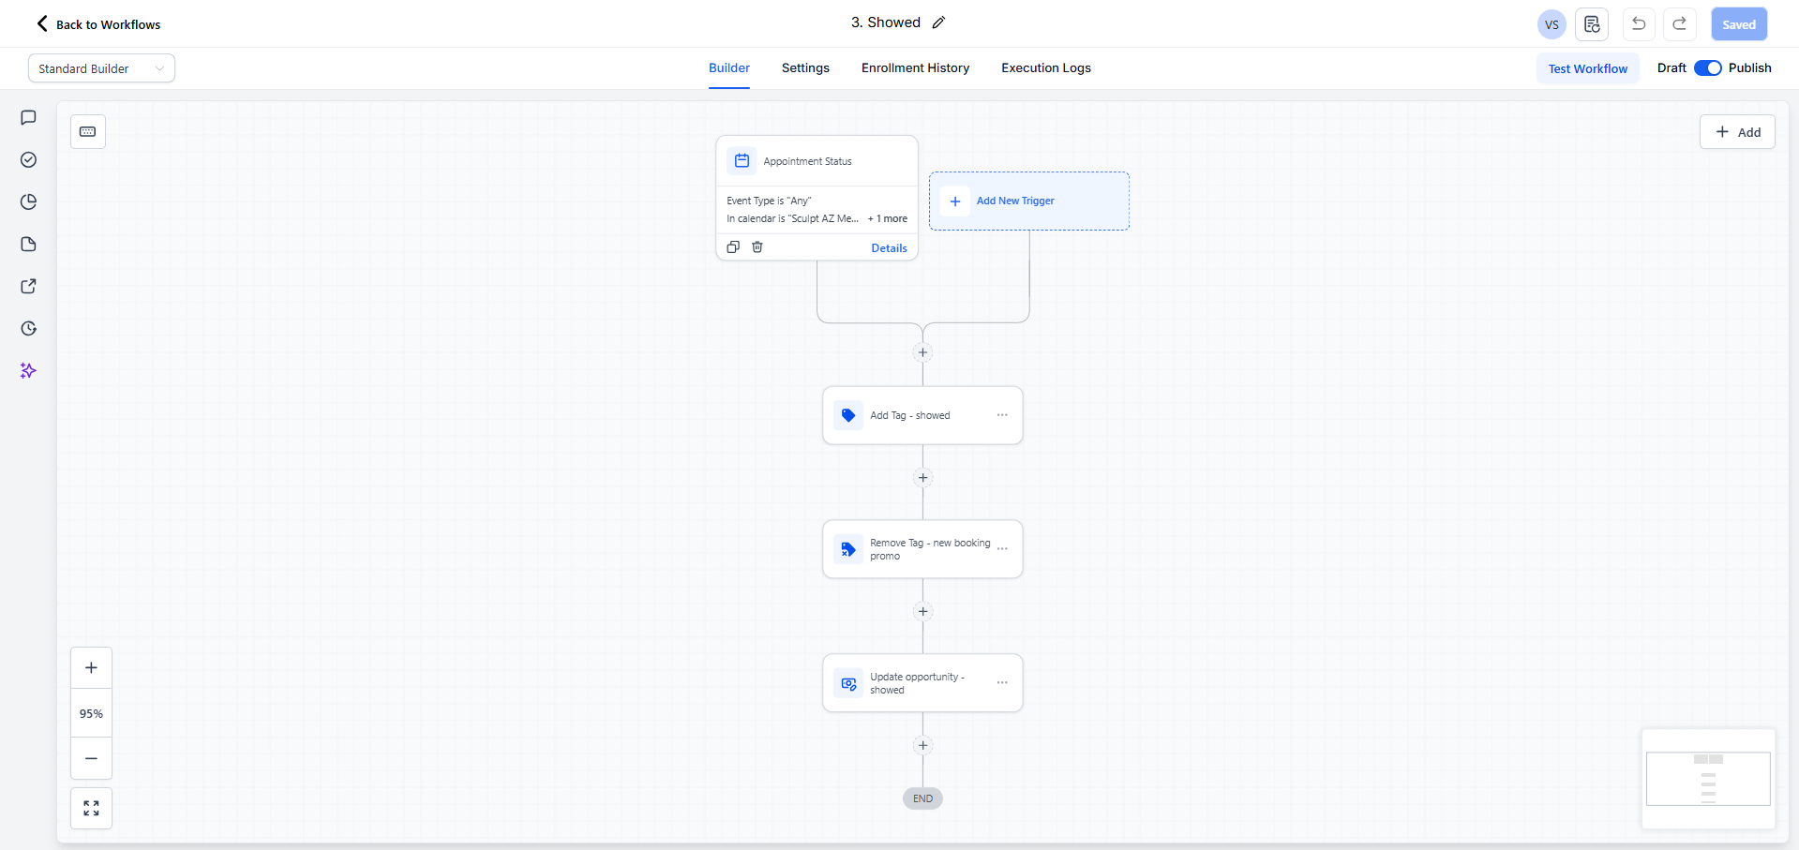Duplicate the Appointment Status trigger via copy icon
Viewport: 1799px width, 850px height.
(733, 247)
